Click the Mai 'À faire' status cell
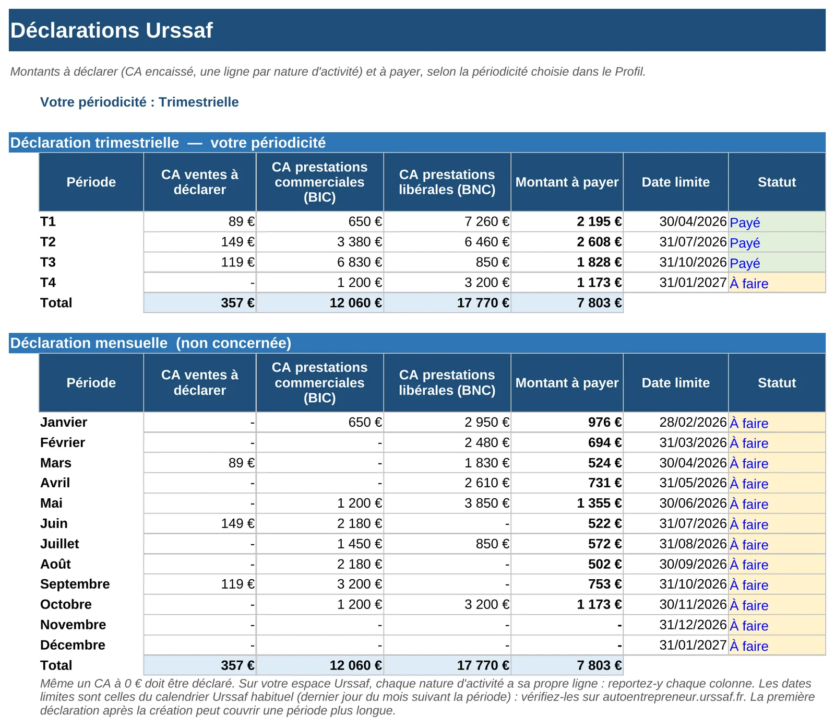 pyautogui.click(x=777, y=503)
